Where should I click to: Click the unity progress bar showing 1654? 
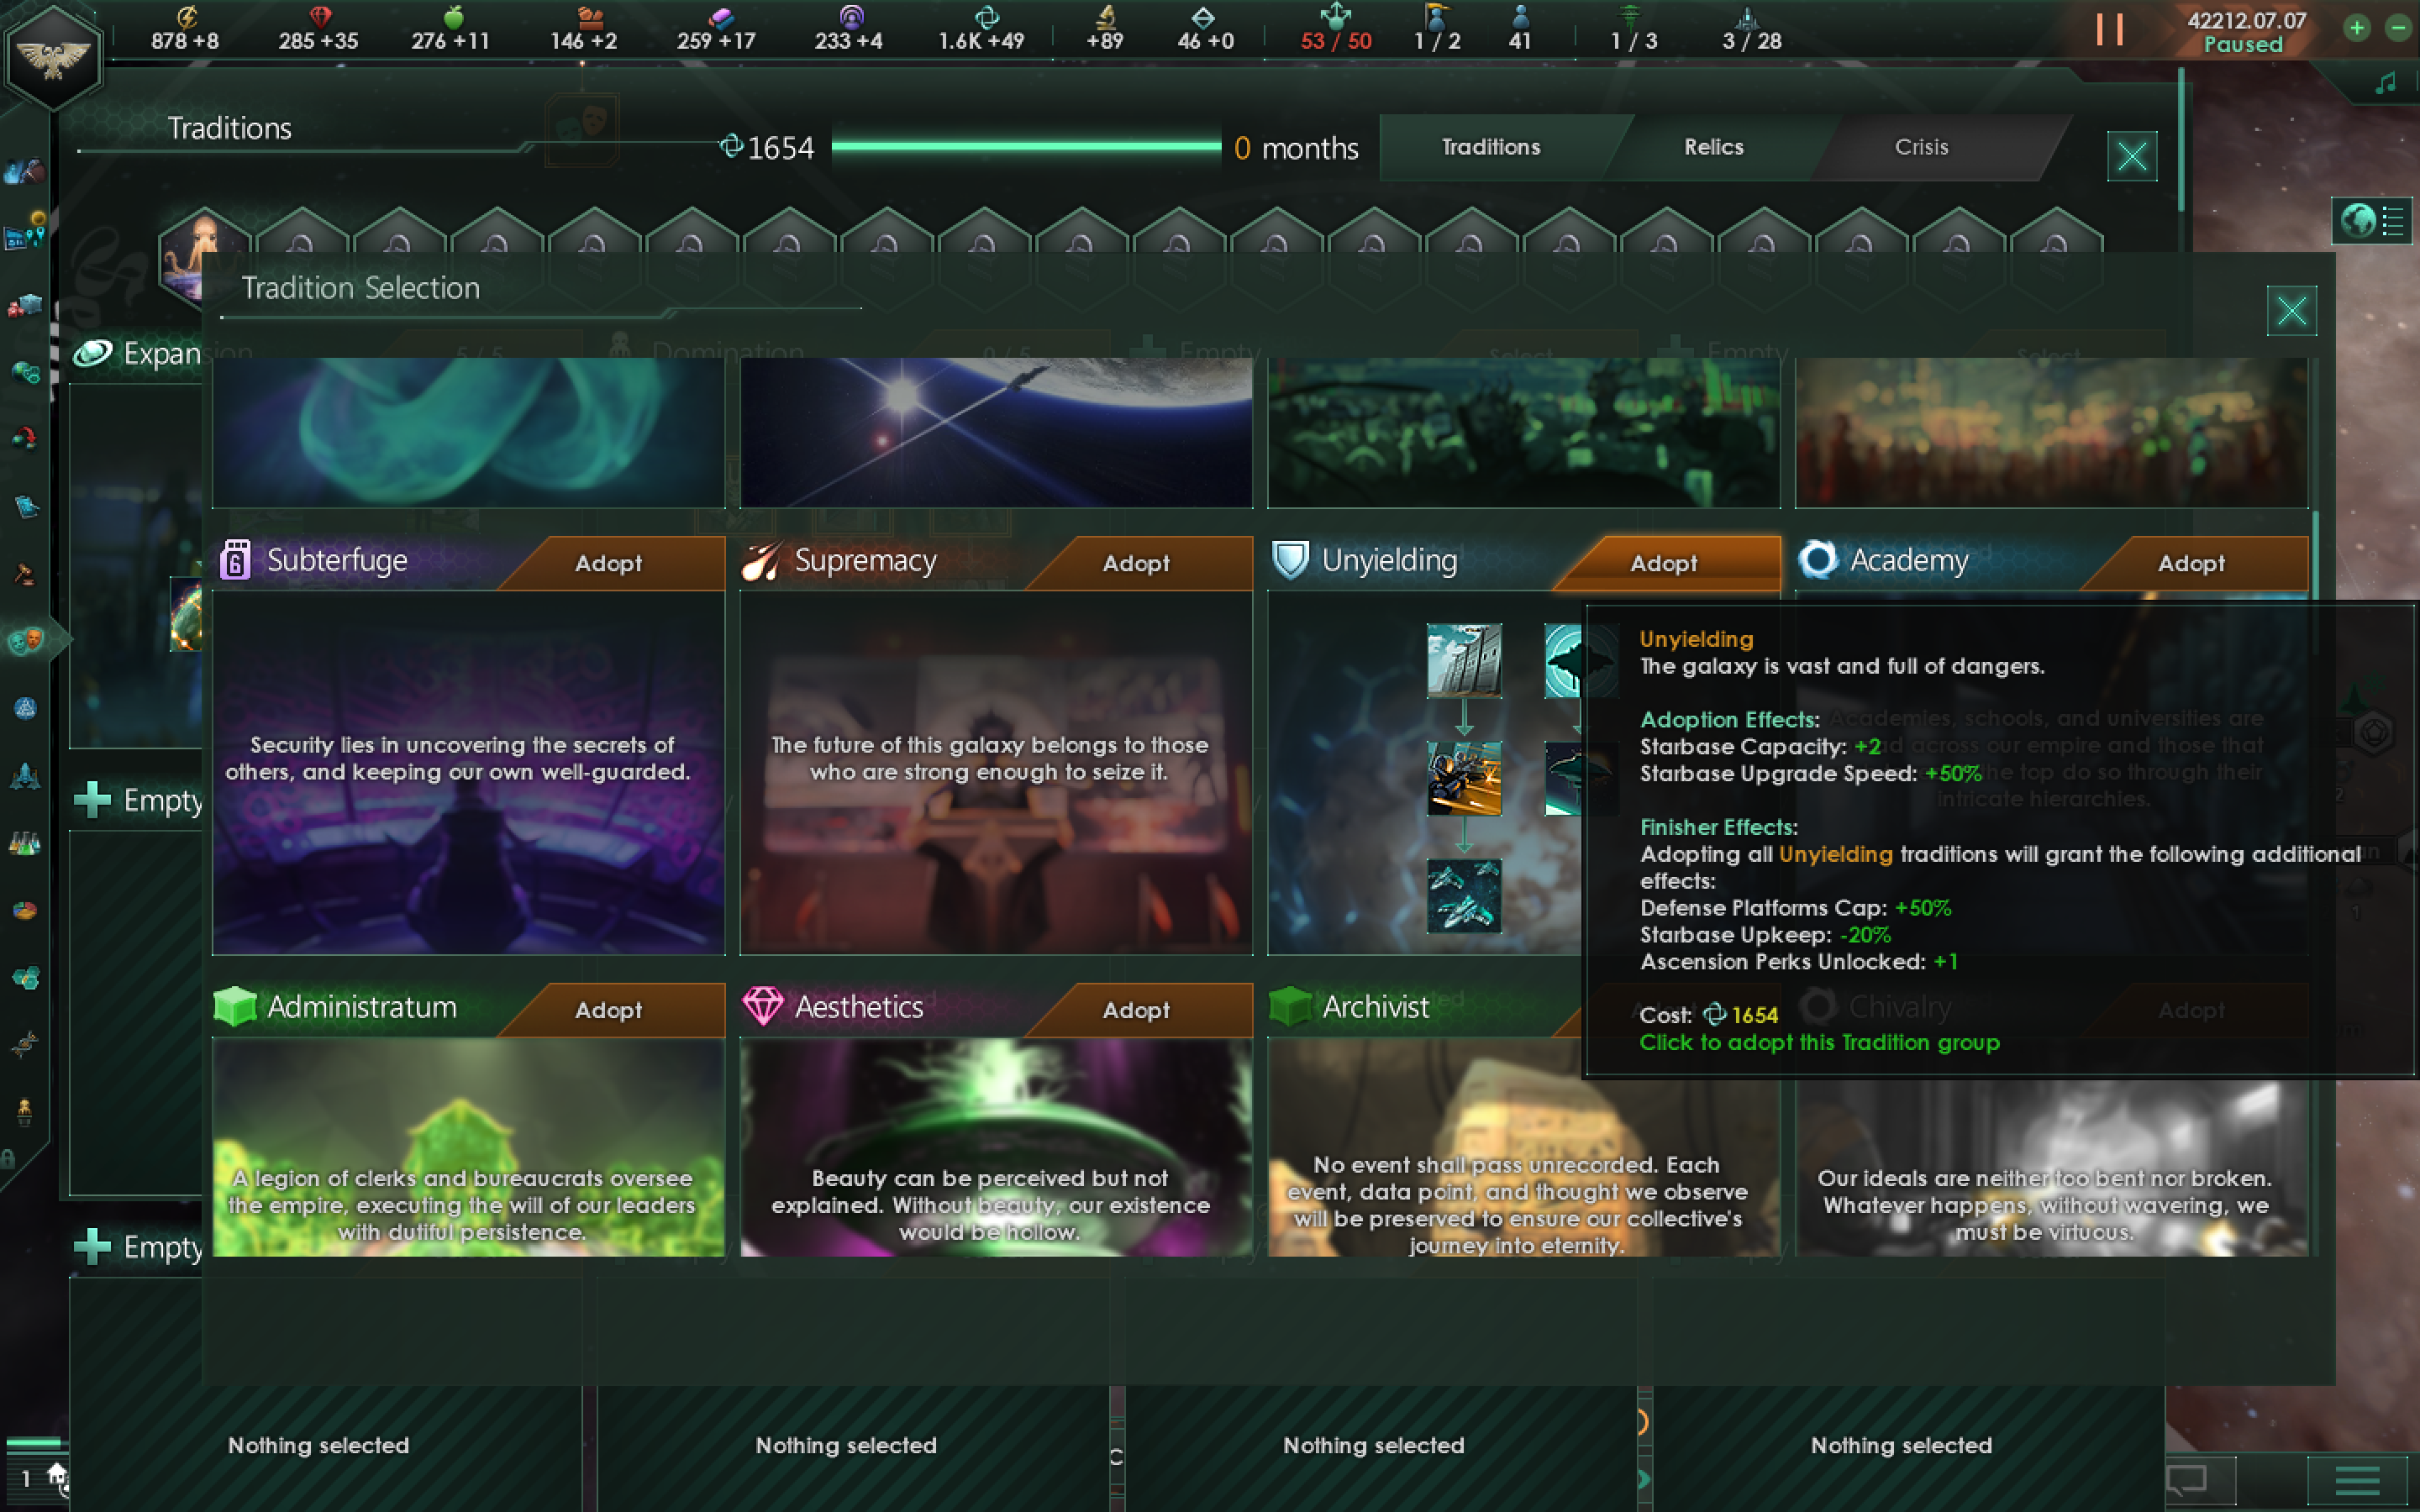(x=1025, y=147)
